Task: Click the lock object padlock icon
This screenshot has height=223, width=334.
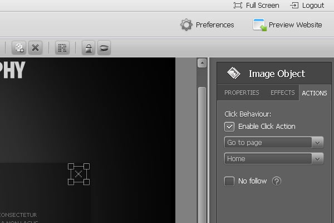Action: 88,48
